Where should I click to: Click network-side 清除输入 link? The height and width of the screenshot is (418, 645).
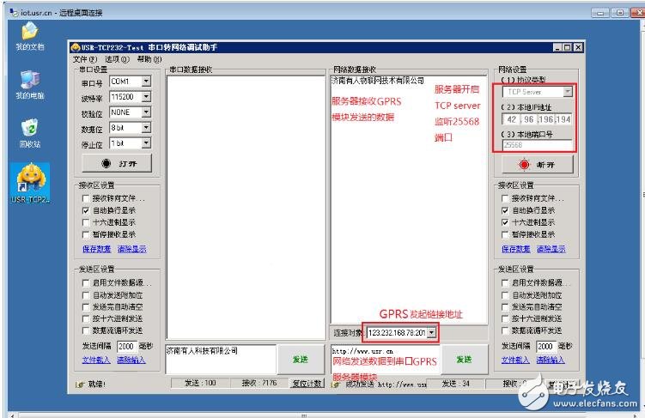coord(551,360)
